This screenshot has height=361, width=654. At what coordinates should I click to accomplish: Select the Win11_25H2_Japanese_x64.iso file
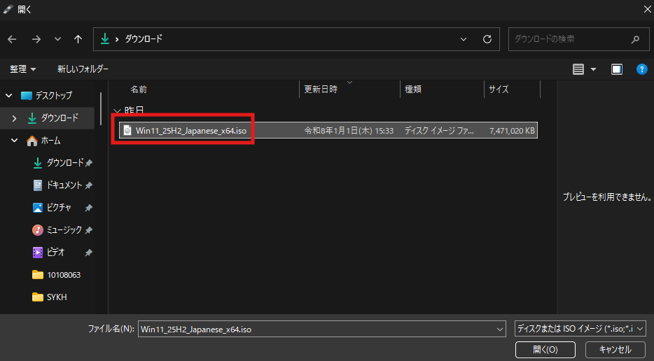pyautogui.click(x=190, y=130)
